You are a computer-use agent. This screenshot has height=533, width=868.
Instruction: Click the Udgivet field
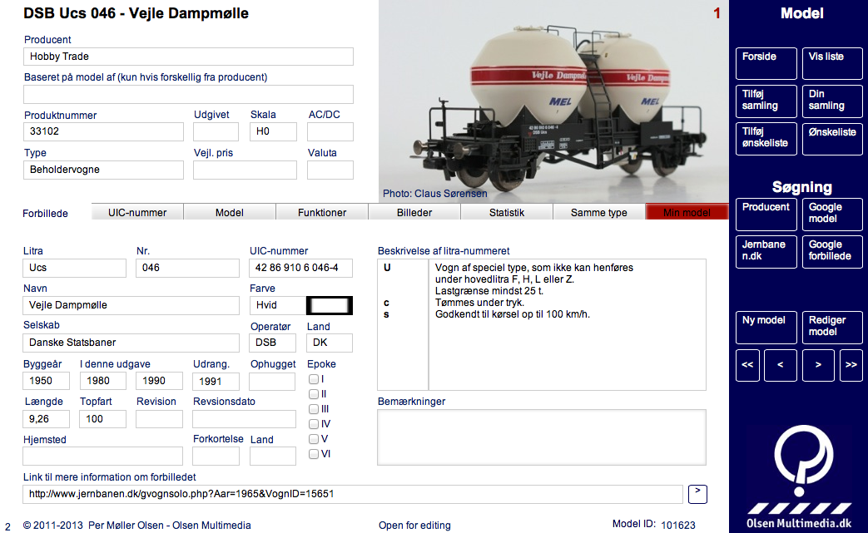216,131
